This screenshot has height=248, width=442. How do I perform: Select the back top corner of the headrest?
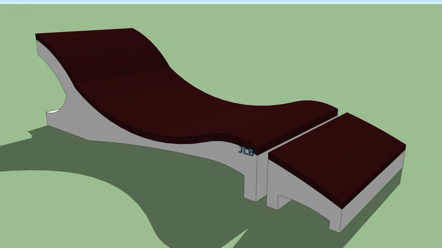click(39, 36)
